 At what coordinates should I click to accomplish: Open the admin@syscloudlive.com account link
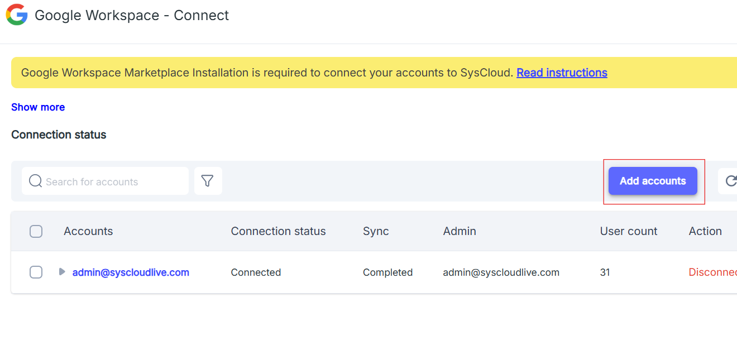(x=131, y=272)
